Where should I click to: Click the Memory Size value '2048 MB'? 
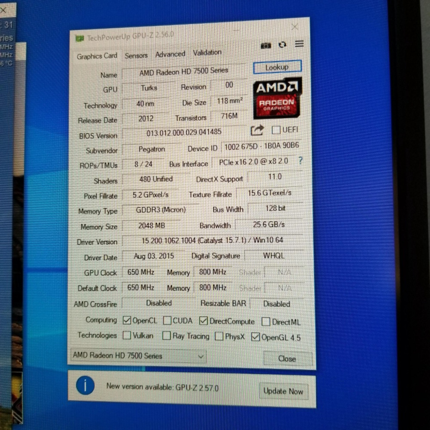coord(152,226)
